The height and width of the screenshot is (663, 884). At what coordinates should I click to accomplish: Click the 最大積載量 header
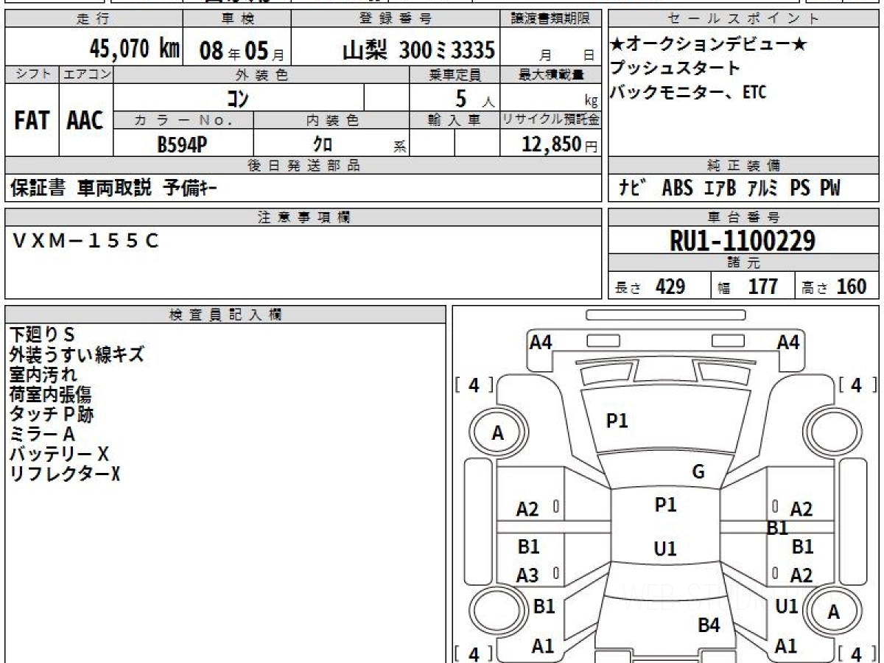[x=552, y=74]
